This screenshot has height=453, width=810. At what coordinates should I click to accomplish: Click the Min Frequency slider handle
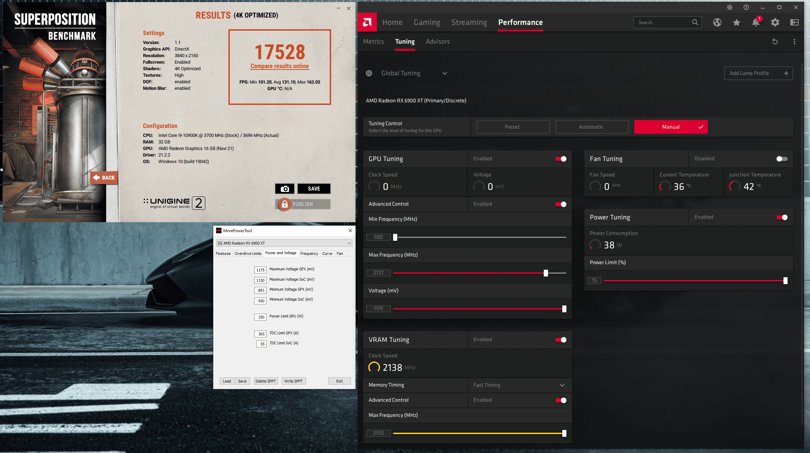tap(395, 237)
